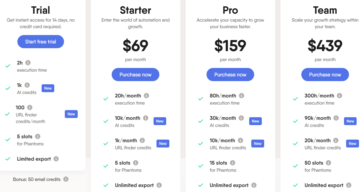Click the New badge beside Pro's URL finder credits
This screenshot has width=364, height=192.
(x=258, y=144)
